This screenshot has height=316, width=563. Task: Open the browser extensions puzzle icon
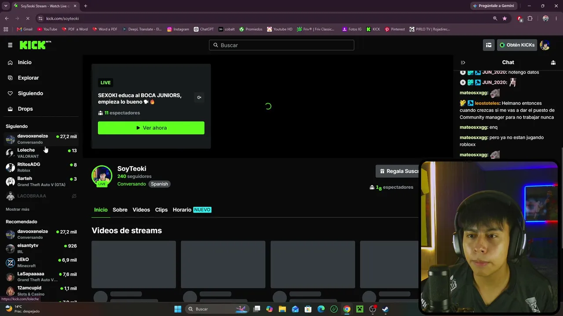point(530,18)
